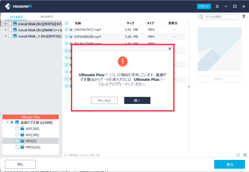The width and height of the screenshot is (249, 172).
Task: Select the MP4(9) tree item
Action: tap(31, 141)
